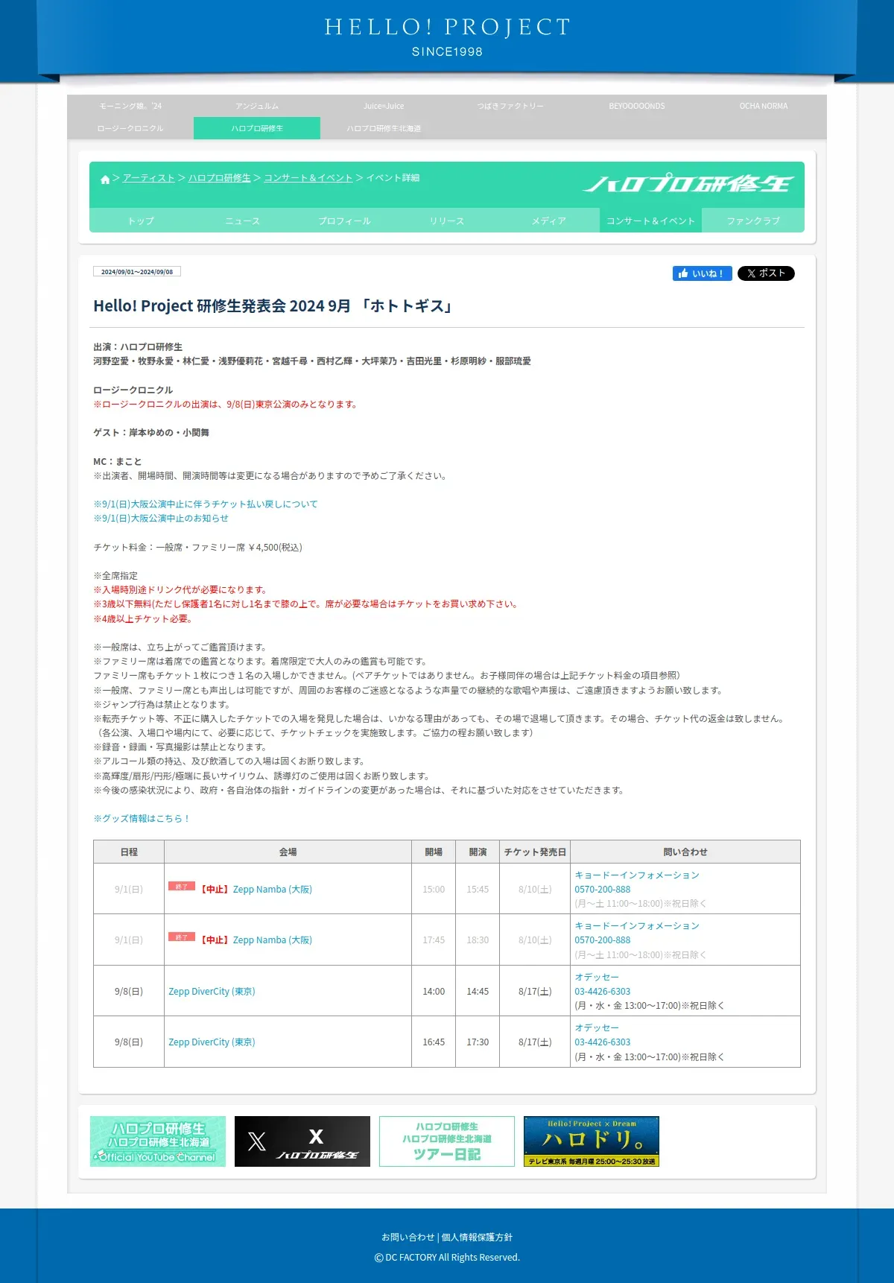The image size is (894, 1283).
Task: Click the ハロプロ研修生 breadcrumb link
Action: [x=220, y=178]
